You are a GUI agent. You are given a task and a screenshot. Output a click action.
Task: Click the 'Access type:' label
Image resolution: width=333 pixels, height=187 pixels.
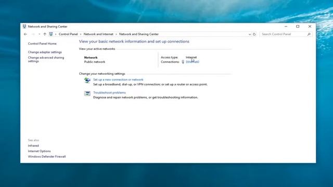(x=169, y=57)
